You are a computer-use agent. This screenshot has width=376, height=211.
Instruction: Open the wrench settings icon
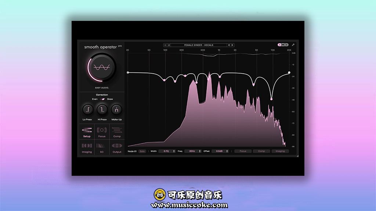tap(293, 45)
